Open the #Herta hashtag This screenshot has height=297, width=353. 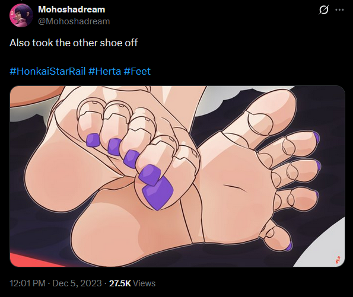point(104,71)
